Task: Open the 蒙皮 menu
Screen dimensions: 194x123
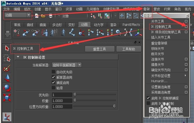Action: (x=157, y=9)
